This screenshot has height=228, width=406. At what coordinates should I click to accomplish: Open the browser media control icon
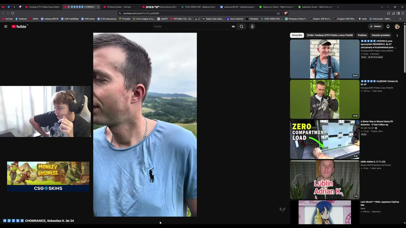tap(393, 13)
